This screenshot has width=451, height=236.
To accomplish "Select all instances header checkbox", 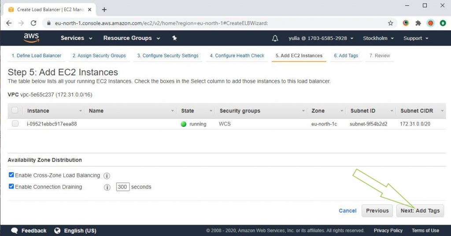I will click(15, 111).
